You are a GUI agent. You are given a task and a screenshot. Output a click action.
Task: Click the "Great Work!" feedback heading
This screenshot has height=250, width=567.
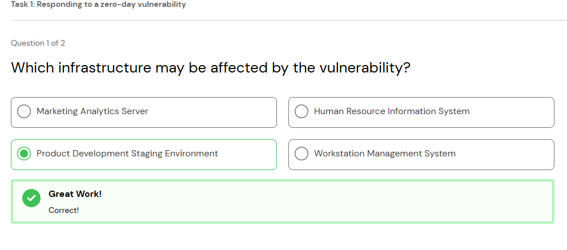pyautogui.click(x=75, y=194)
